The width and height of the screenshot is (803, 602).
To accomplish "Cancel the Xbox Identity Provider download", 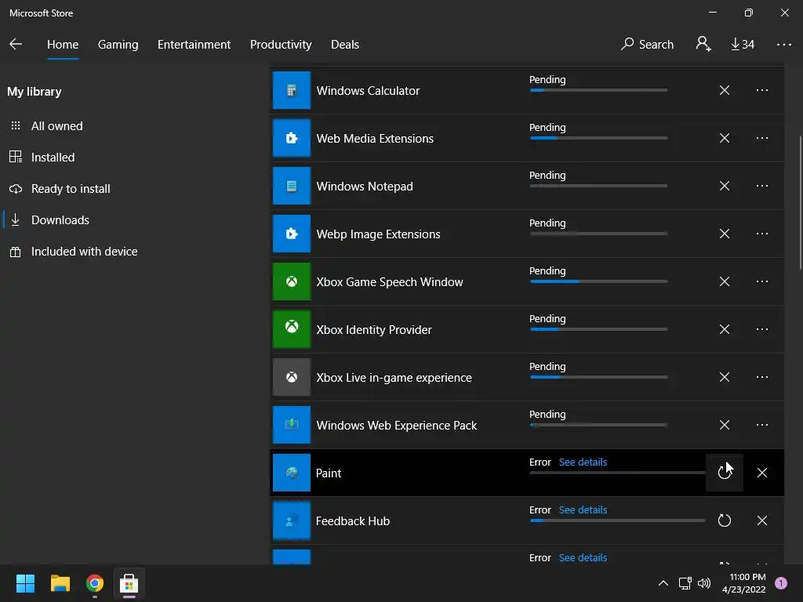I will point(724,329).
